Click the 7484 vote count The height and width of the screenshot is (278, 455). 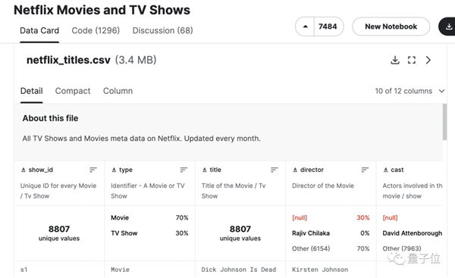point(328,27)
